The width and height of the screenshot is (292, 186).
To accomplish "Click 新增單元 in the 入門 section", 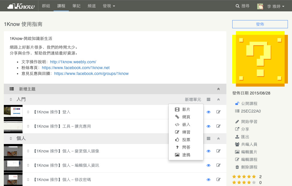I will (x=193, y=100).
